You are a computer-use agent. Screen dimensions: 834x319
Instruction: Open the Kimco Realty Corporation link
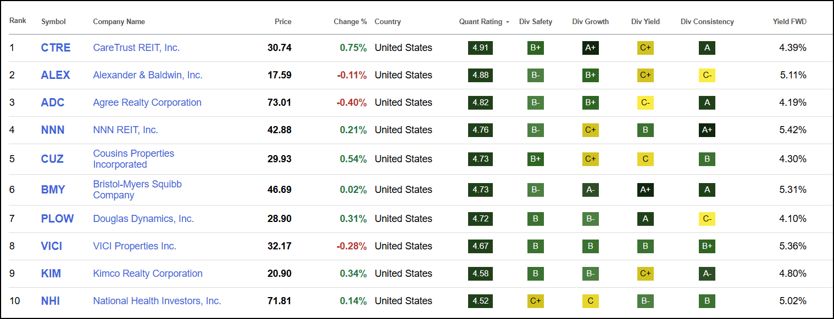(x=147, y=274)
